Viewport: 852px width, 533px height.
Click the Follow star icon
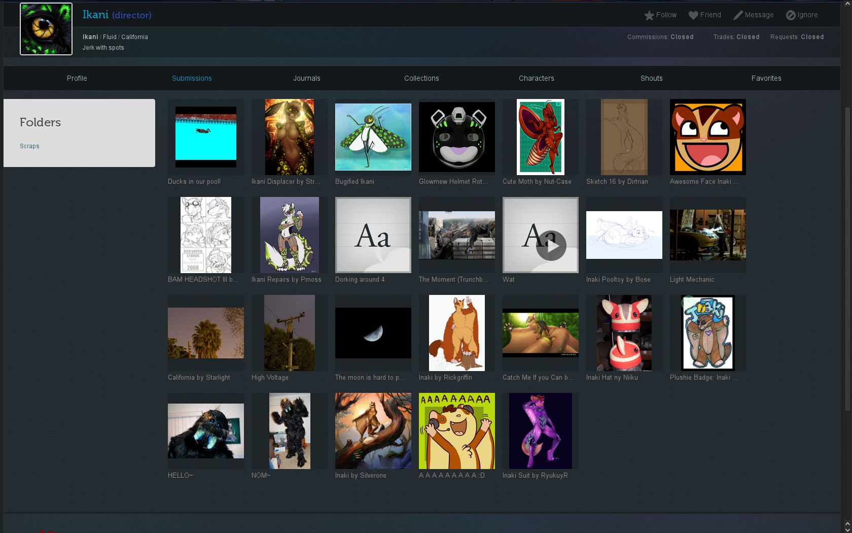click(x=649, y=15)
